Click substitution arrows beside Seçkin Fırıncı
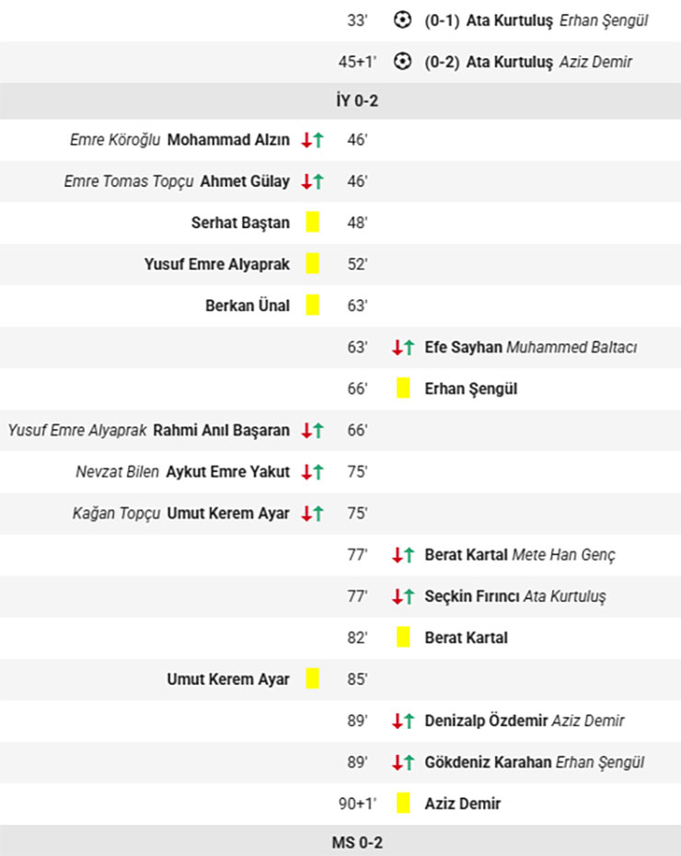 pos(403,596)
